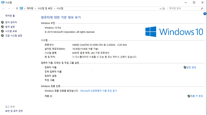Open 제어판 breadcrumb in address bar
The height and width of the screenshot is (115, 207).
(30, 8)
